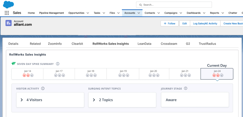
Task: Open the Campaigns nav item
Action: point(171,13)
